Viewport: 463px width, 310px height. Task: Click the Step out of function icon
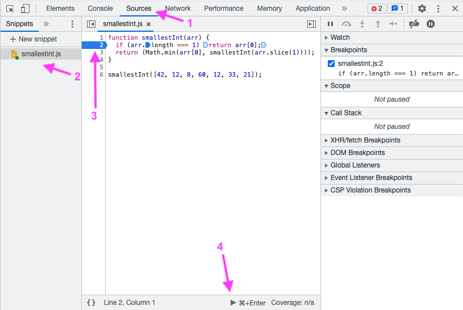378,24
